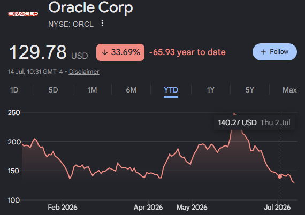Switch to the 1D range tab
305x215 pixels.
(14, 90)
